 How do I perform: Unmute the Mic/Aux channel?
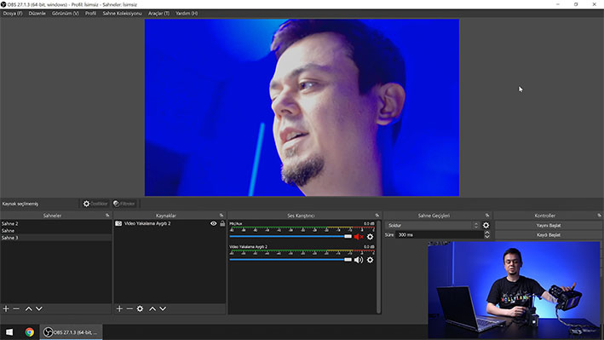tap(359, 237)
